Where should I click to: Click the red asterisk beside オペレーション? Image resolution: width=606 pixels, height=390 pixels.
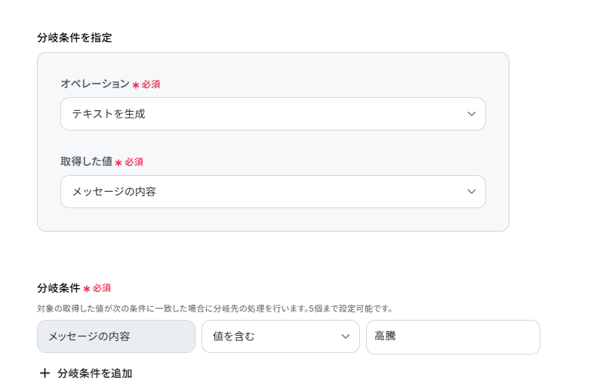pos(136,84)
